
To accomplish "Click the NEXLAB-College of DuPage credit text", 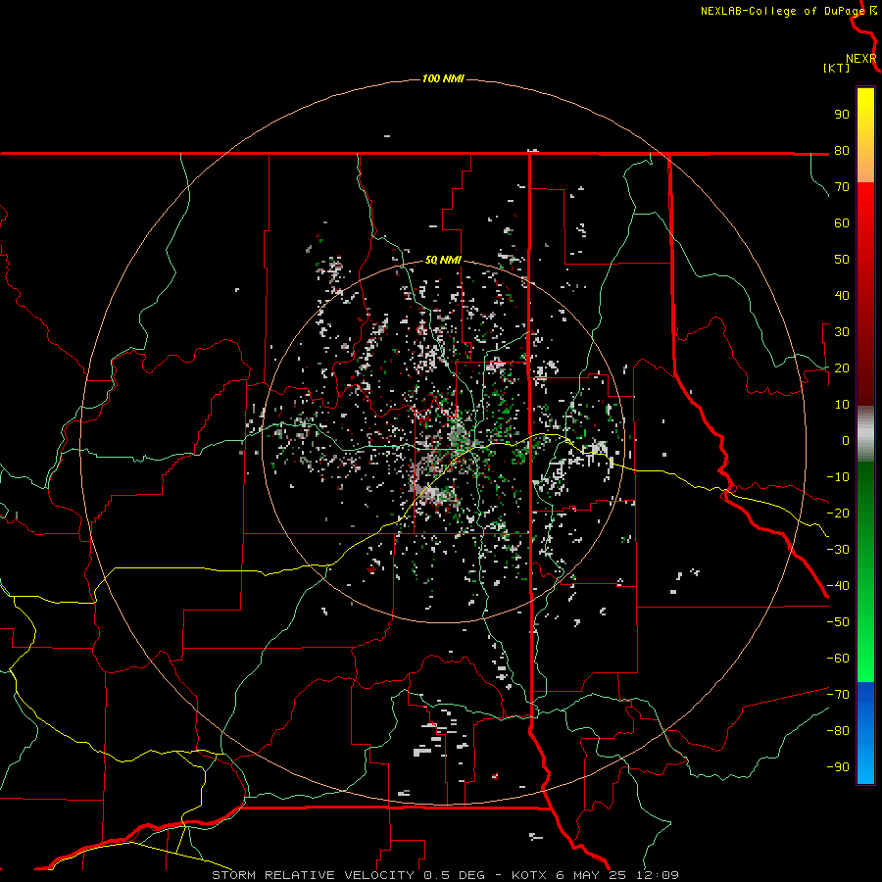I will click(x=782, y=11).
